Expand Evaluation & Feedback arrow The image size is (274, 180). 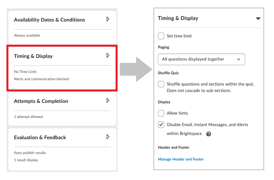[x=108, y=137]
